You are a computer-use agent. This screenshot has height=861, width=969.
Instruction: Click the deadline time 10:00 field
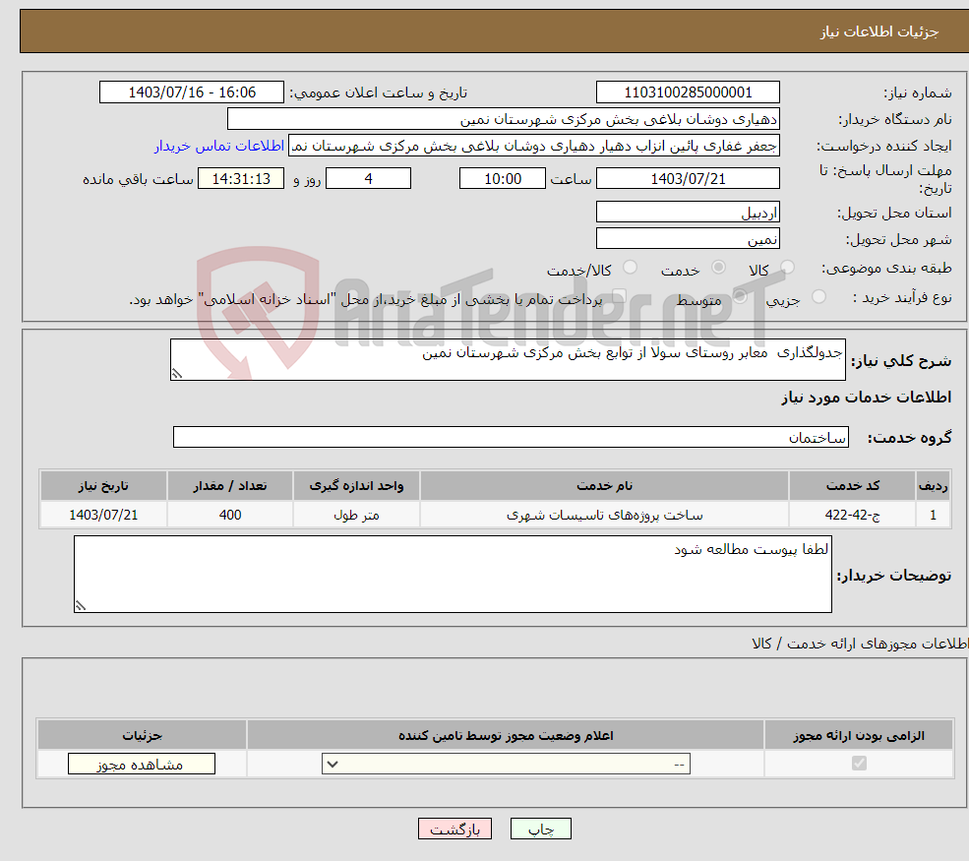(x=503, y=179)
